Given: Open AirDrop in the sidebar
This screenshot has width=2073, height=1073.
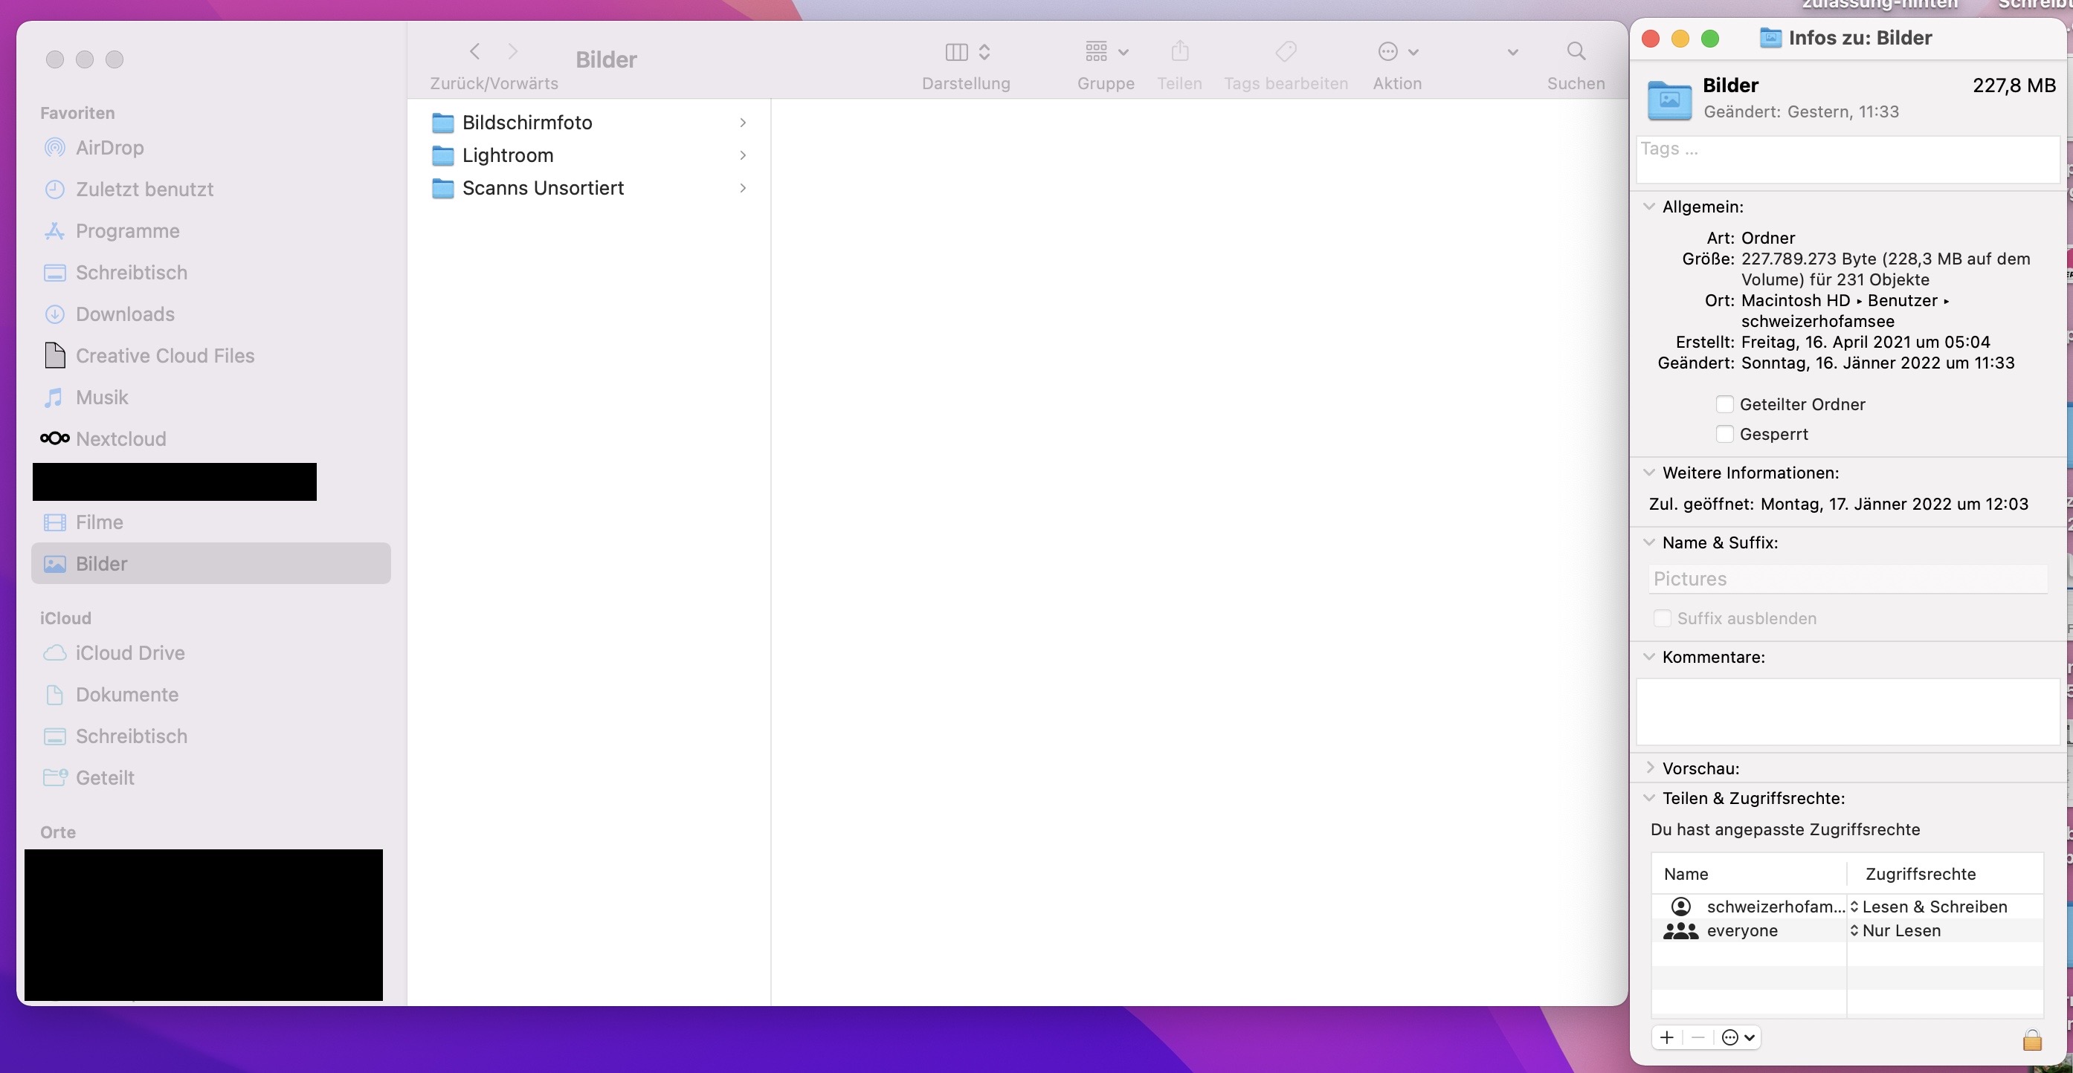Looking at the screenshot, I should (x=109, y=148).
